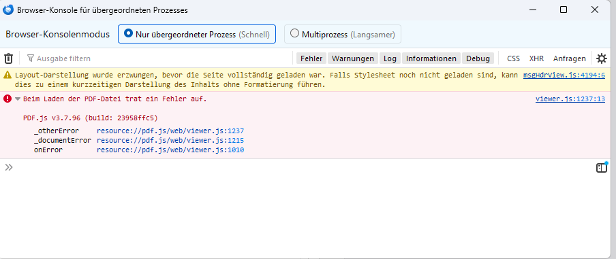Open msgHdrView.js:4194:6 source link
Screen dimensions: 616x259
tap(564, 75)
